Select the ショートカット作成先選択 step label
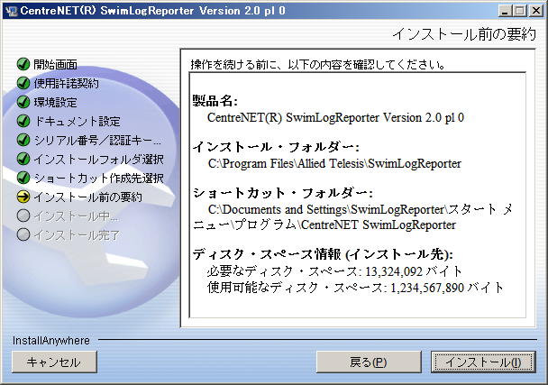This screenshot has height=385, width=548. tap(99, 178)
